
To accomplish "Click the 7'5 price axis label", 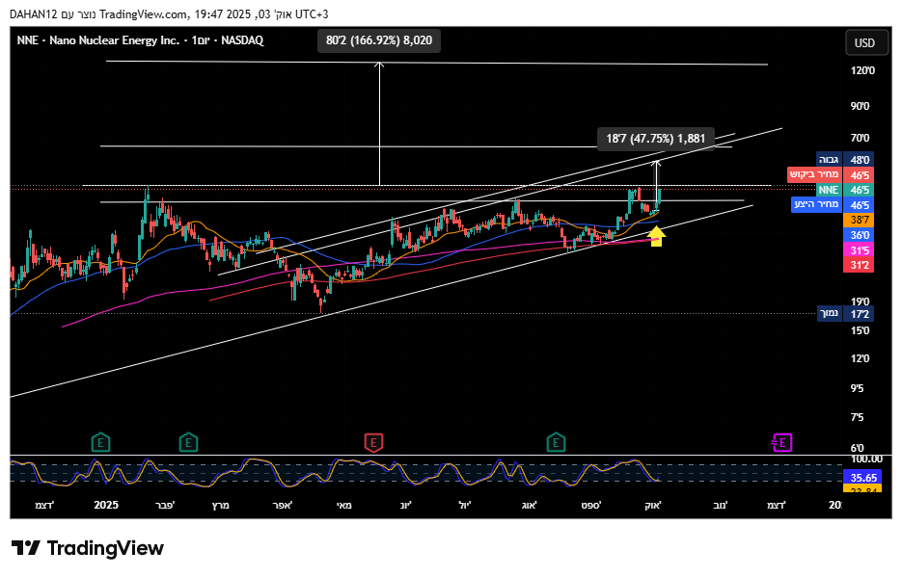I will point(857,417).
